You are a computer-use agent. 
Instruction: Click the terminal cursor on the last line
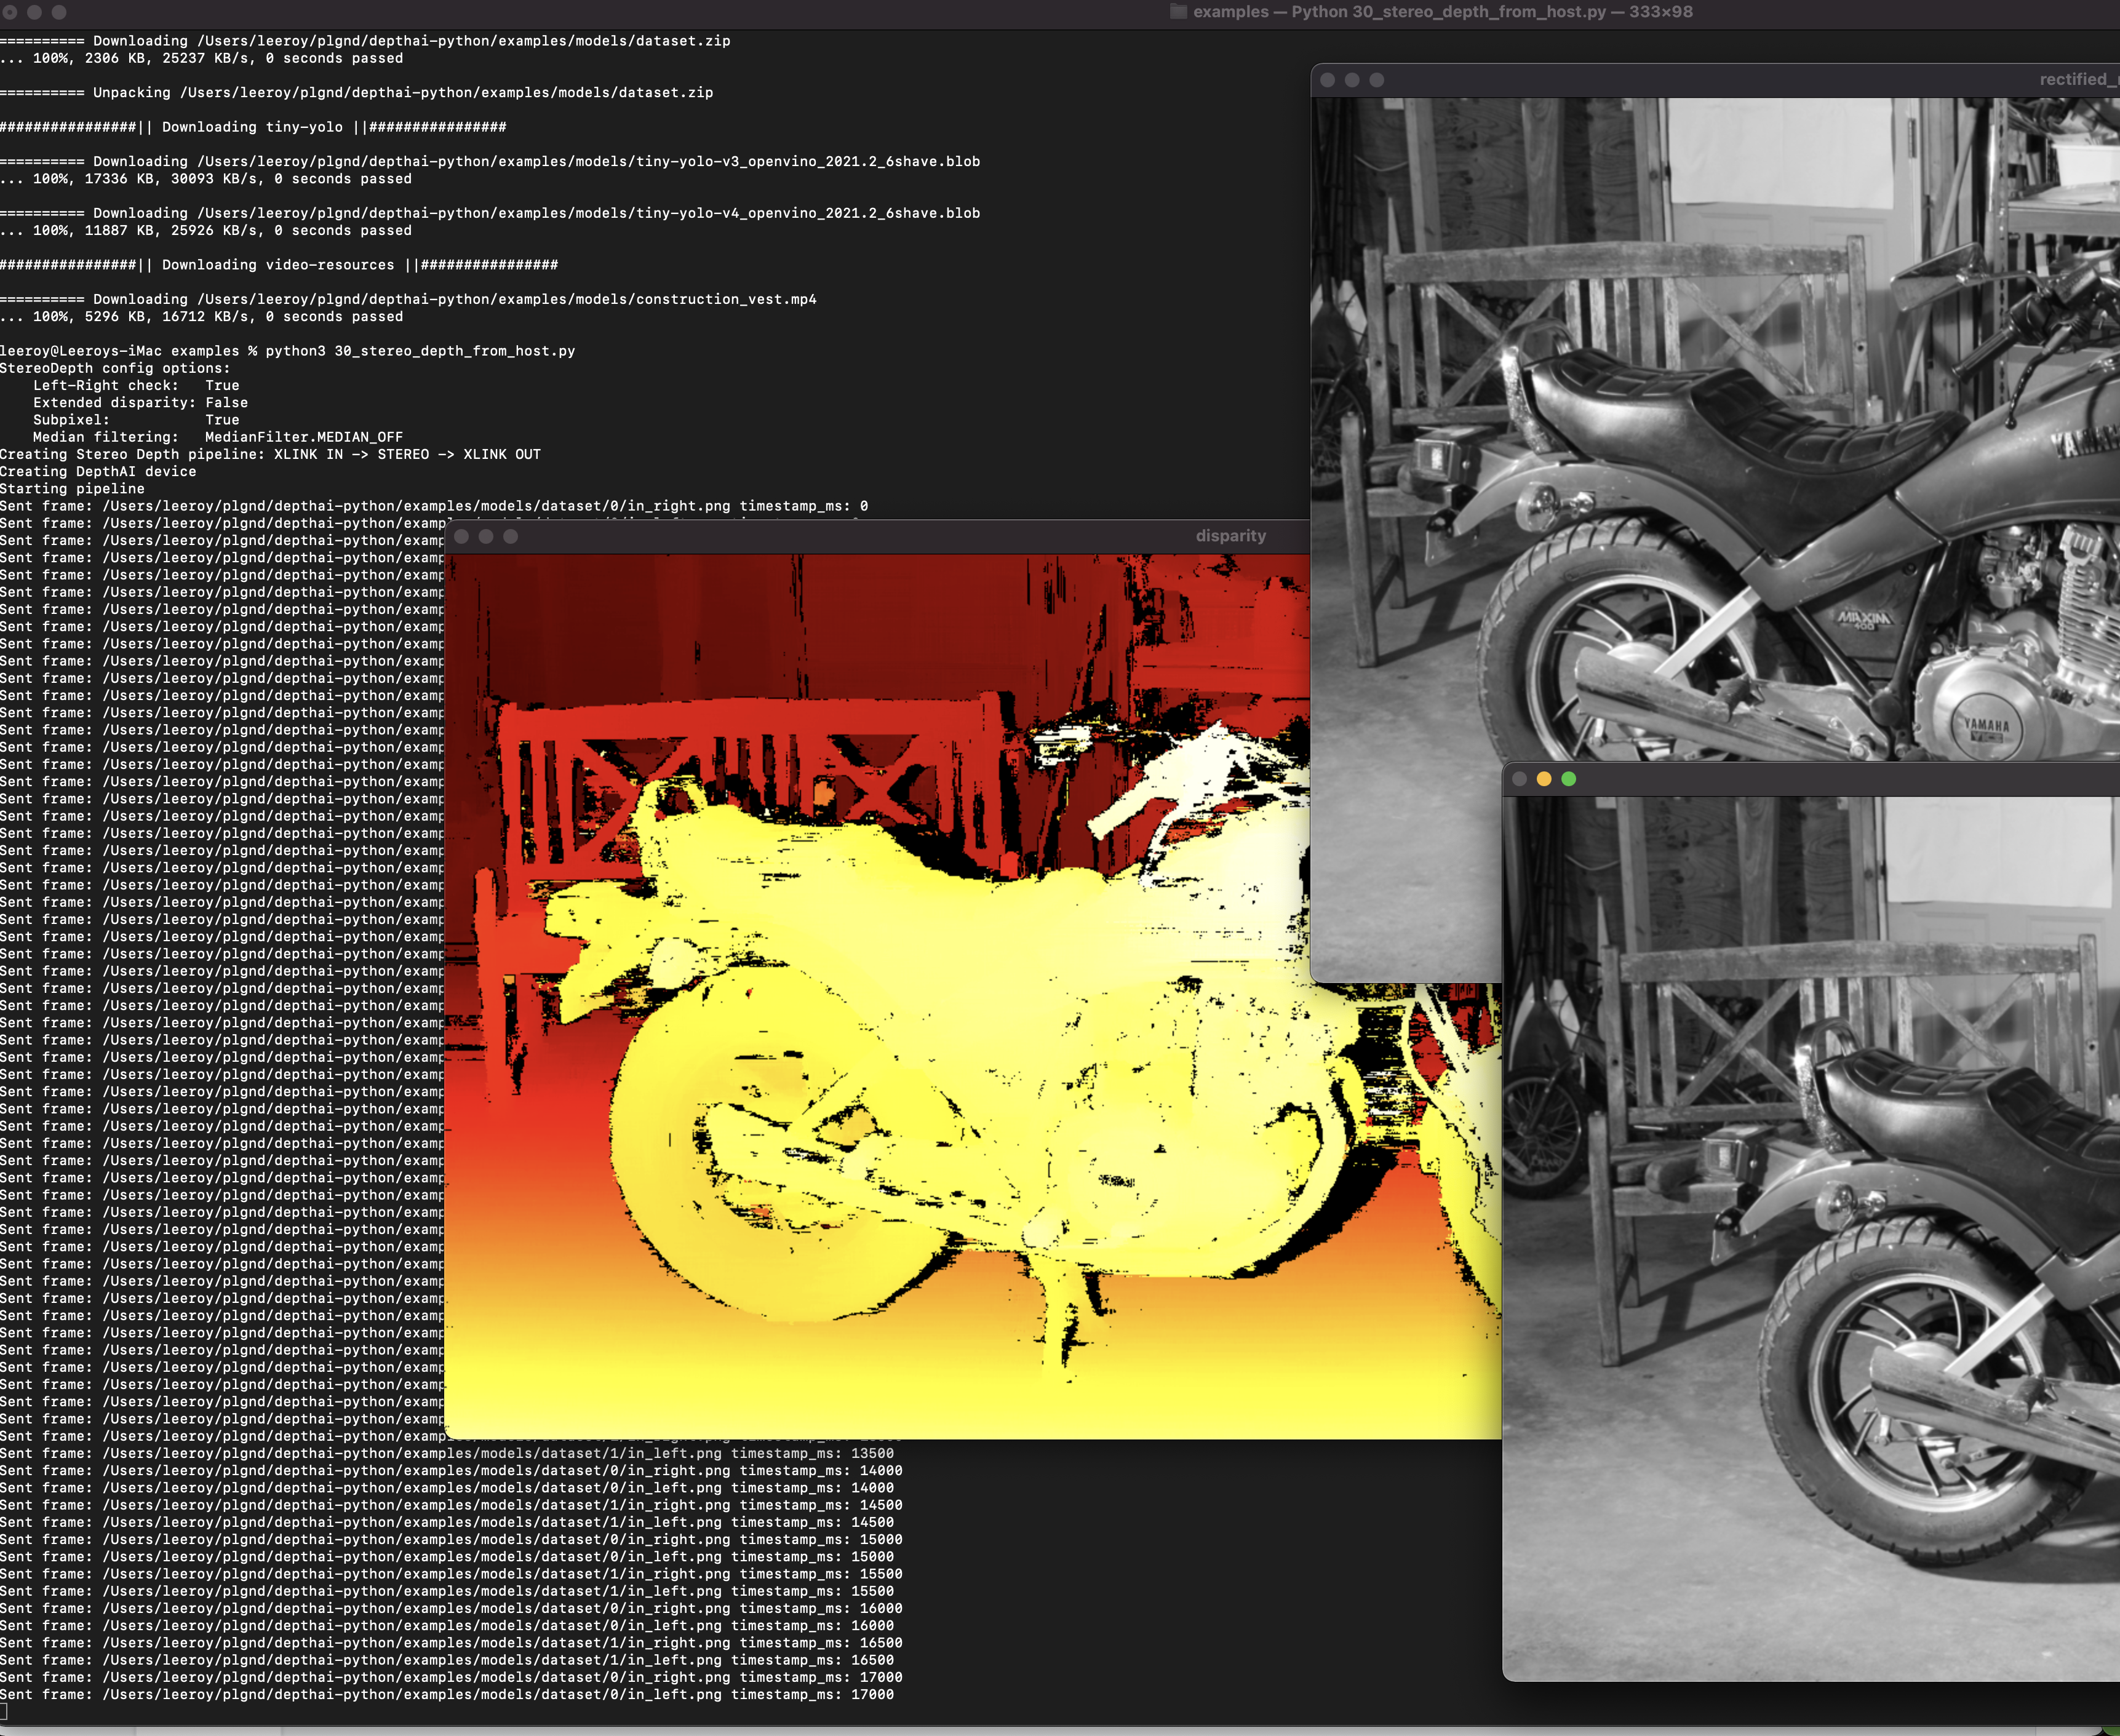tap(4, 1711)
